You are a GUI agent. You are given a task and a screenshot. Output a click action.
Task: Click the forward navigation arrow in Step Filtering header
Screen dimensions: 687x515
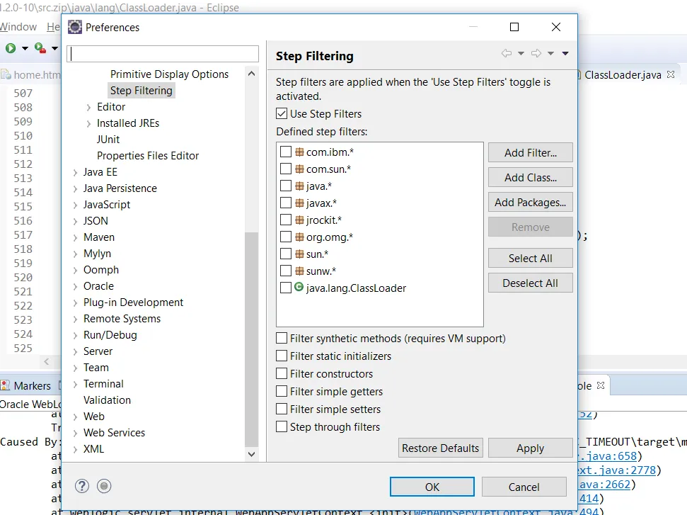click(536, 54)
